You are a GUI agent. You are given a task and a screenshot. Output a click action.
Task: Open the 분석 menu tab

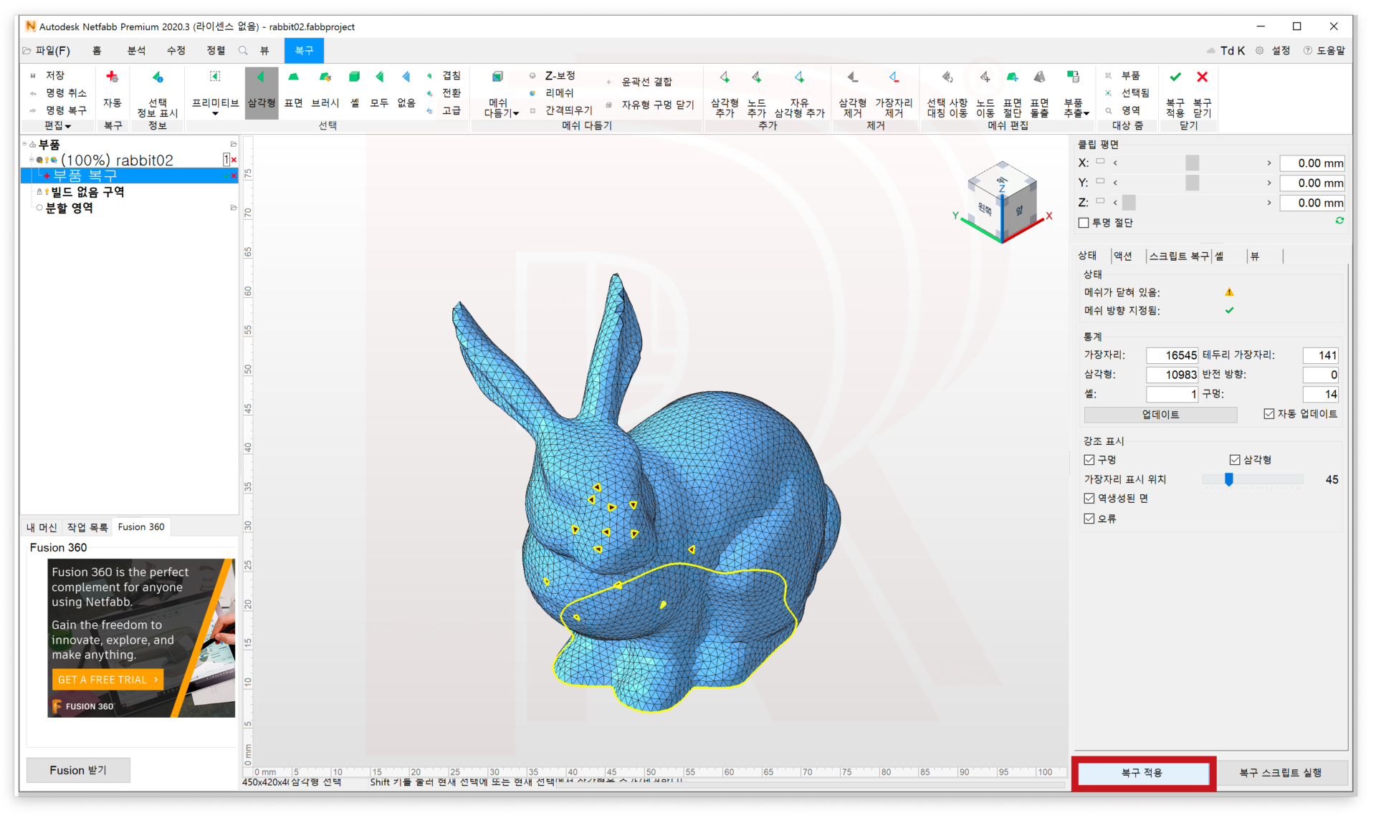[x=136, y=51]
